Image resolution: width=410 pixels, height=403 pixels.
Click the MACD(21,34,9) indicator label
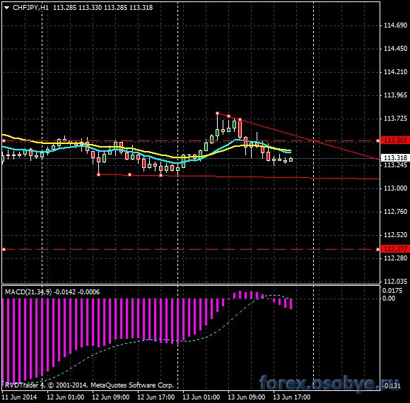pos(28,291)
